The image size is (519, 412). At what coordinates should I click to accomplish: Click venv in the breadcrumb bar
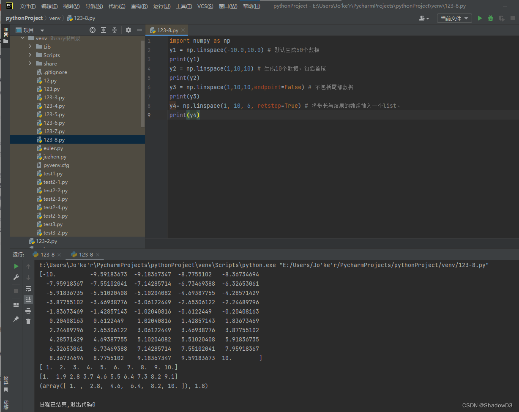coord(55,18)
